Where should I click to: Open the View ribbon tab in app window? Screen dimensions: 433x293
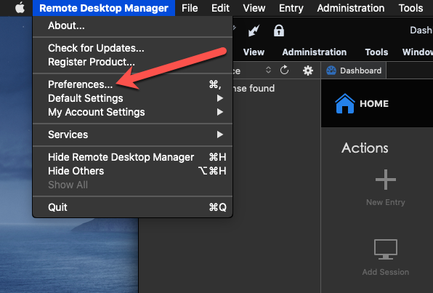tap(254, 52)
